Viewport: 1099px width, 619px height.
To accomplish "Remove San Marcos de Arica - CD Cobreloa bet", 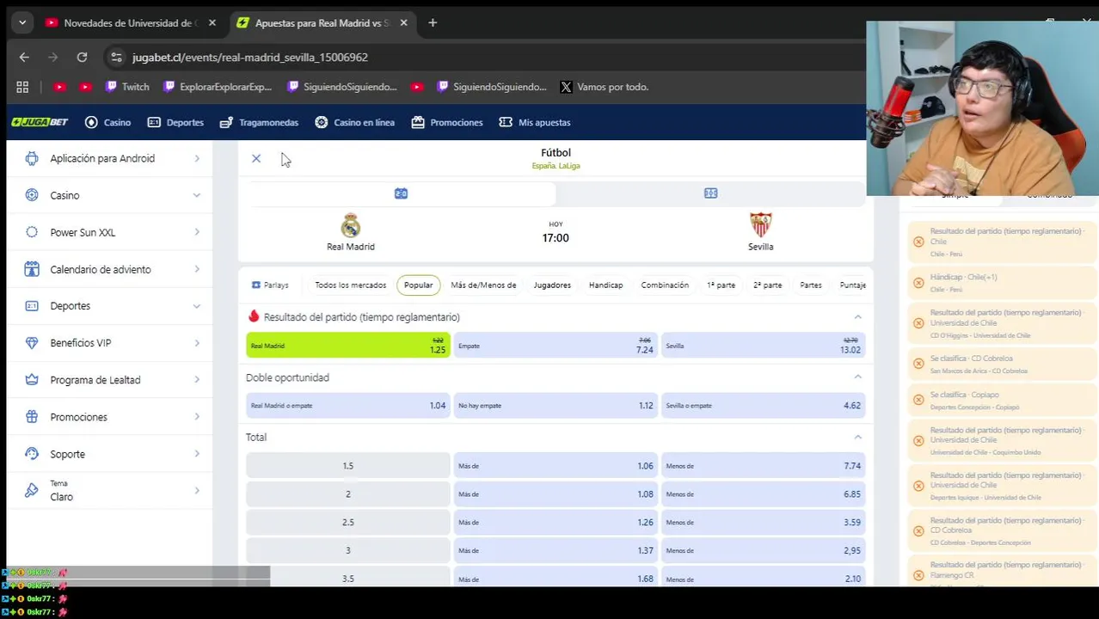I will click(x=918, y=364).
